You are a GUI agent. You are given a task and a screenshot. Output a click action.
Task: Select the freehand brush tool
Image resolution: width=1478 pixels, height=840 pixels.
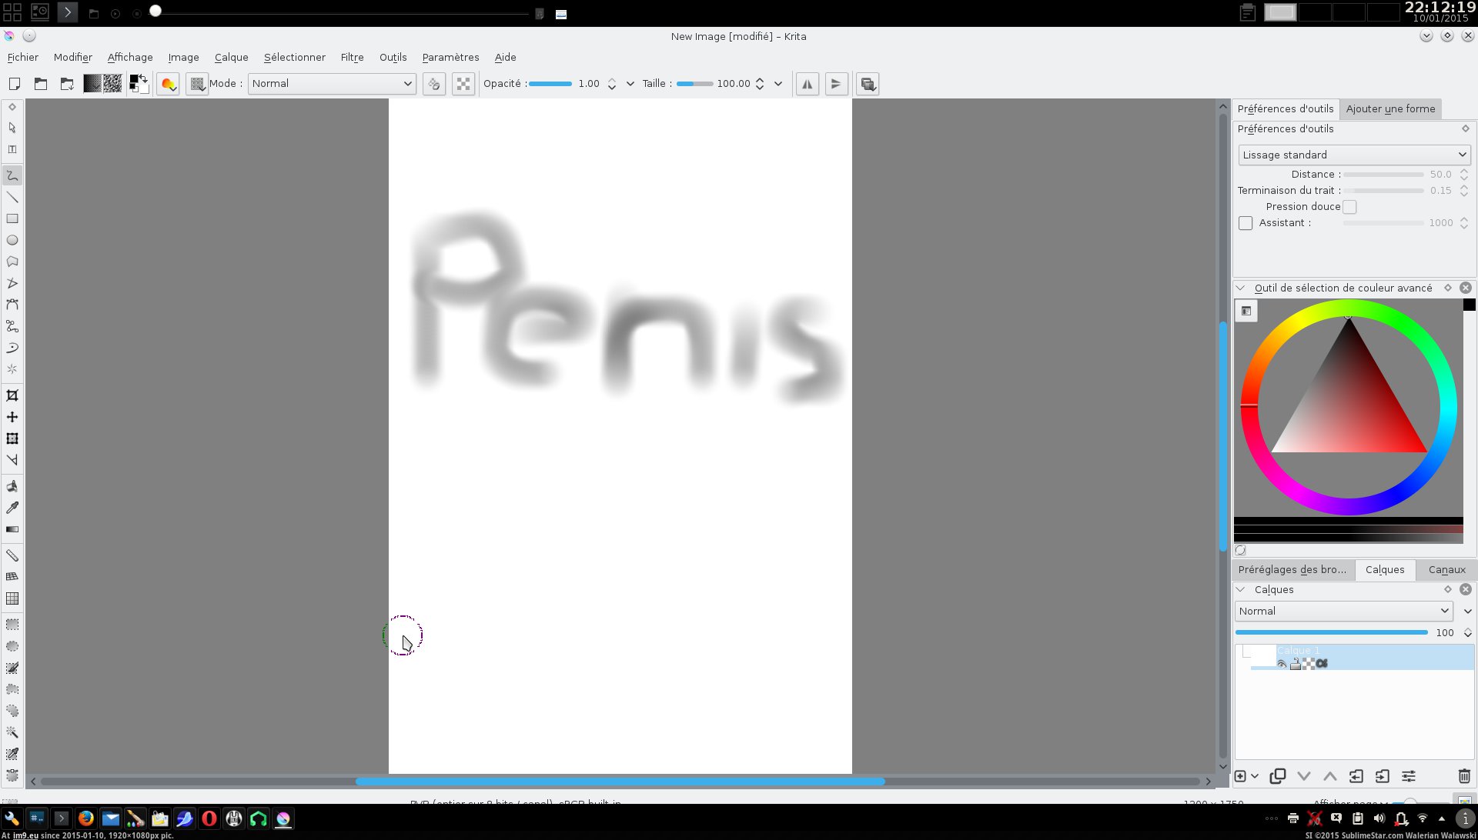coord(12,176)
